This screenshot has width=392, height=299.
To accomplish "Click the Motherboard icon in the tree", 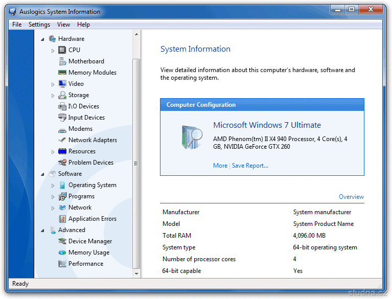I will pos(62,61).
